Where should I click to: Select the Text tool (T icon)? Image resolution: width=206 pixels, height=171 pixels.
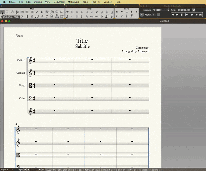47,16
